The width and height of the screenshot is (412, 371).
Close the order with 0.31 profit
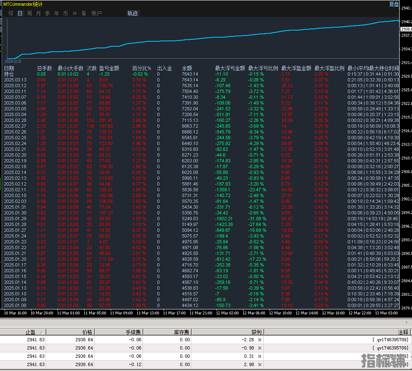(x=260, y=356)
